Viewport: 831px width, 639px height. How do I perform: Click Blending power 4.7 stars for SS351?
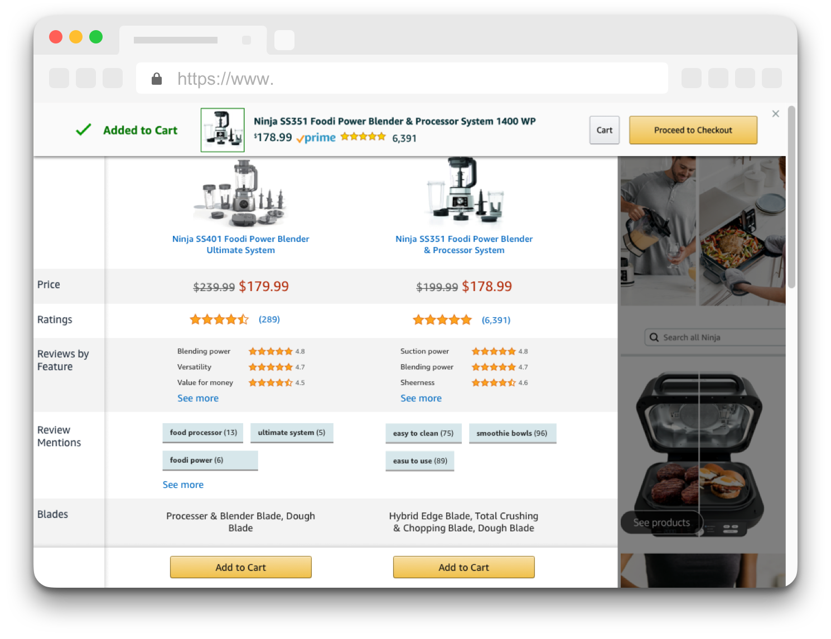pos(494,367)
